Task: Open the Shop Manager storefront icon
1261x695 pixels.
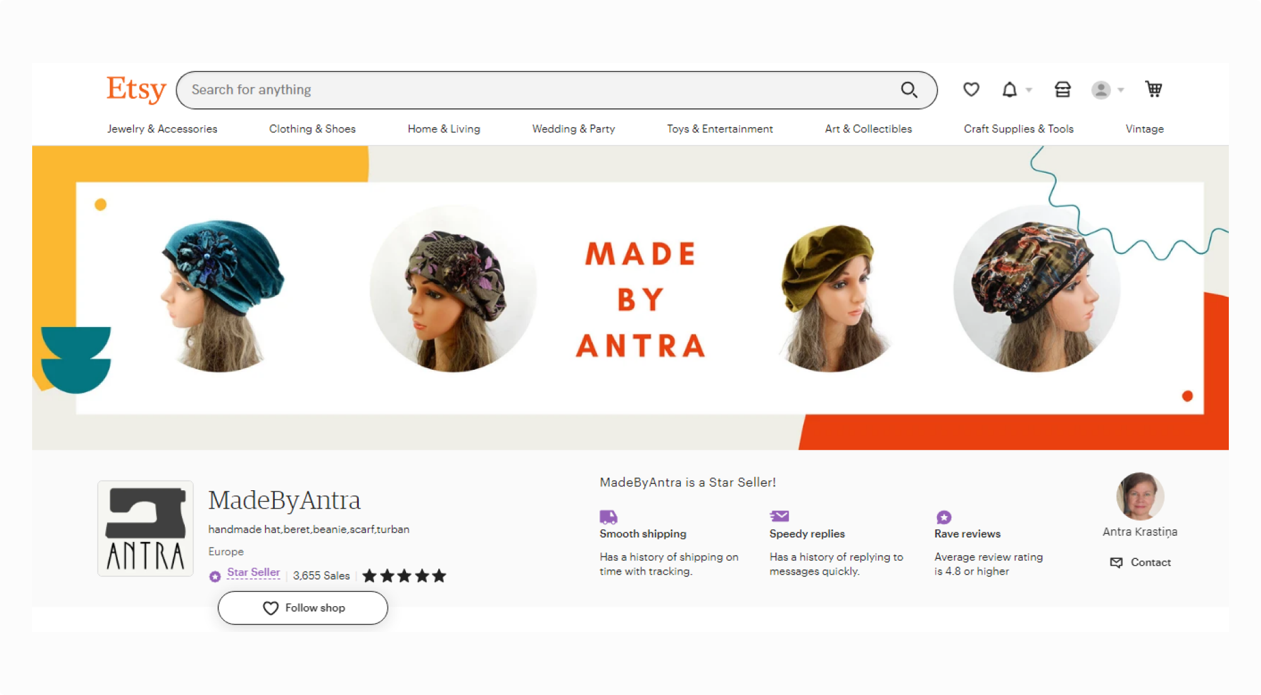Action: tap(1062, 89)
